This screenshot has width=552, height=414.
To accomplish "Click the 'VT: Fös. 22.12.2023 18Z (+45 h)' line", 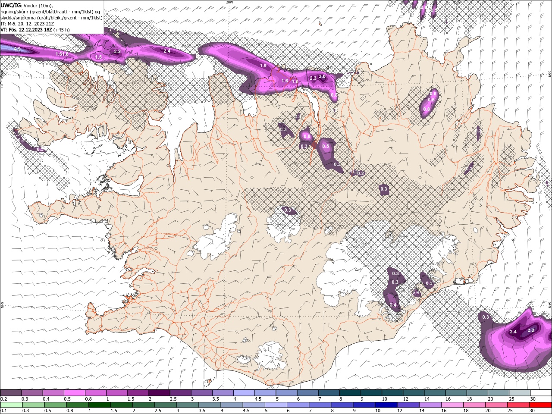I will pos(35,30).
